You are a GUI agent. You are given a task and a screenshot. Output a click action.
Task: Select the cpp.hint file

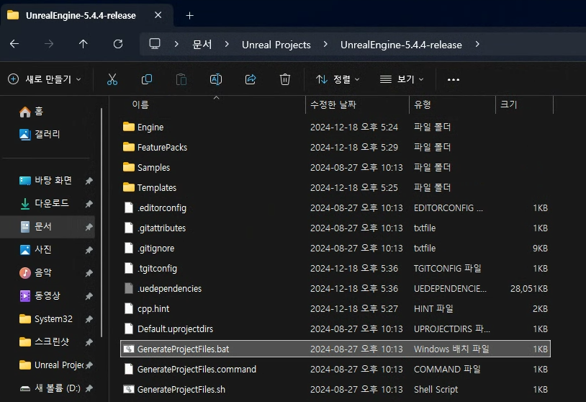click(x=335, y=309)
